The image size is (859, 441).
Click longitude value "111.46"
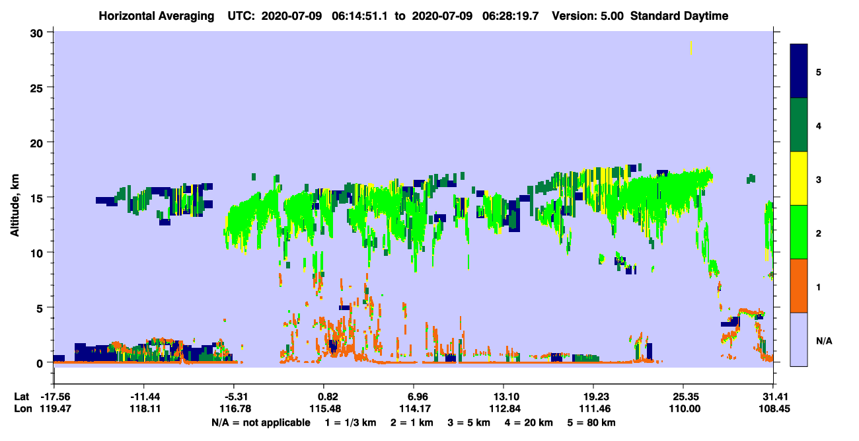click(x=593, y=409)
